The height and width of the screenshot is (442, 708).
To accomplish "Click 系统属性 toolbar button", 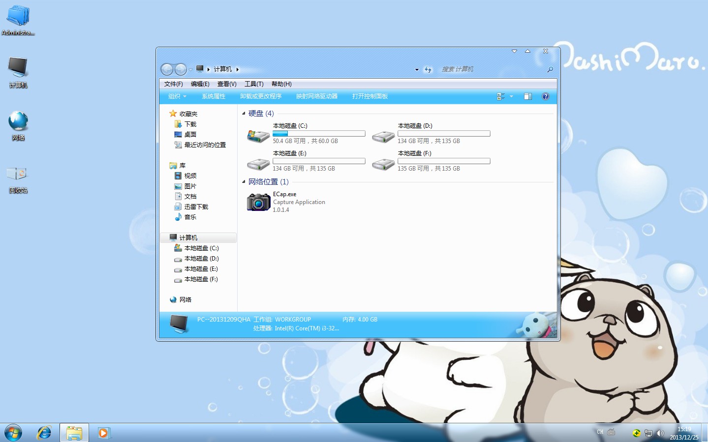I will pos(214,96).
